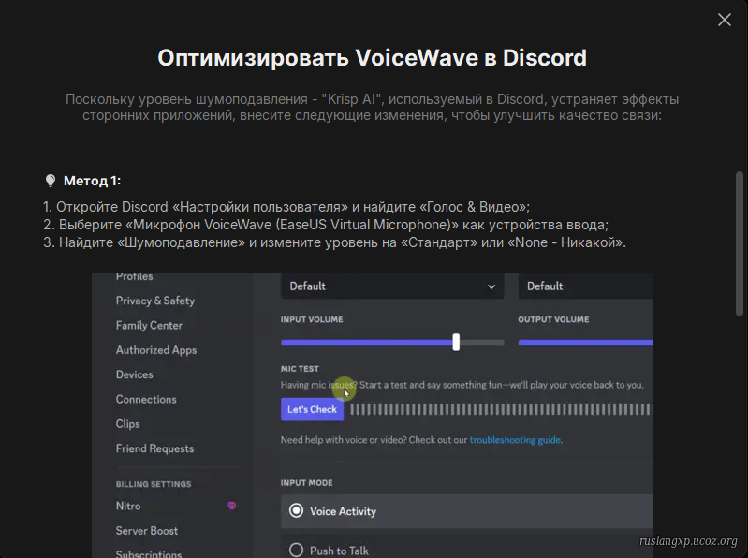The height and width of the screenshot is (558, 748).
Task: Click the Input Volume slider handle
Action: tap(456, 342)
